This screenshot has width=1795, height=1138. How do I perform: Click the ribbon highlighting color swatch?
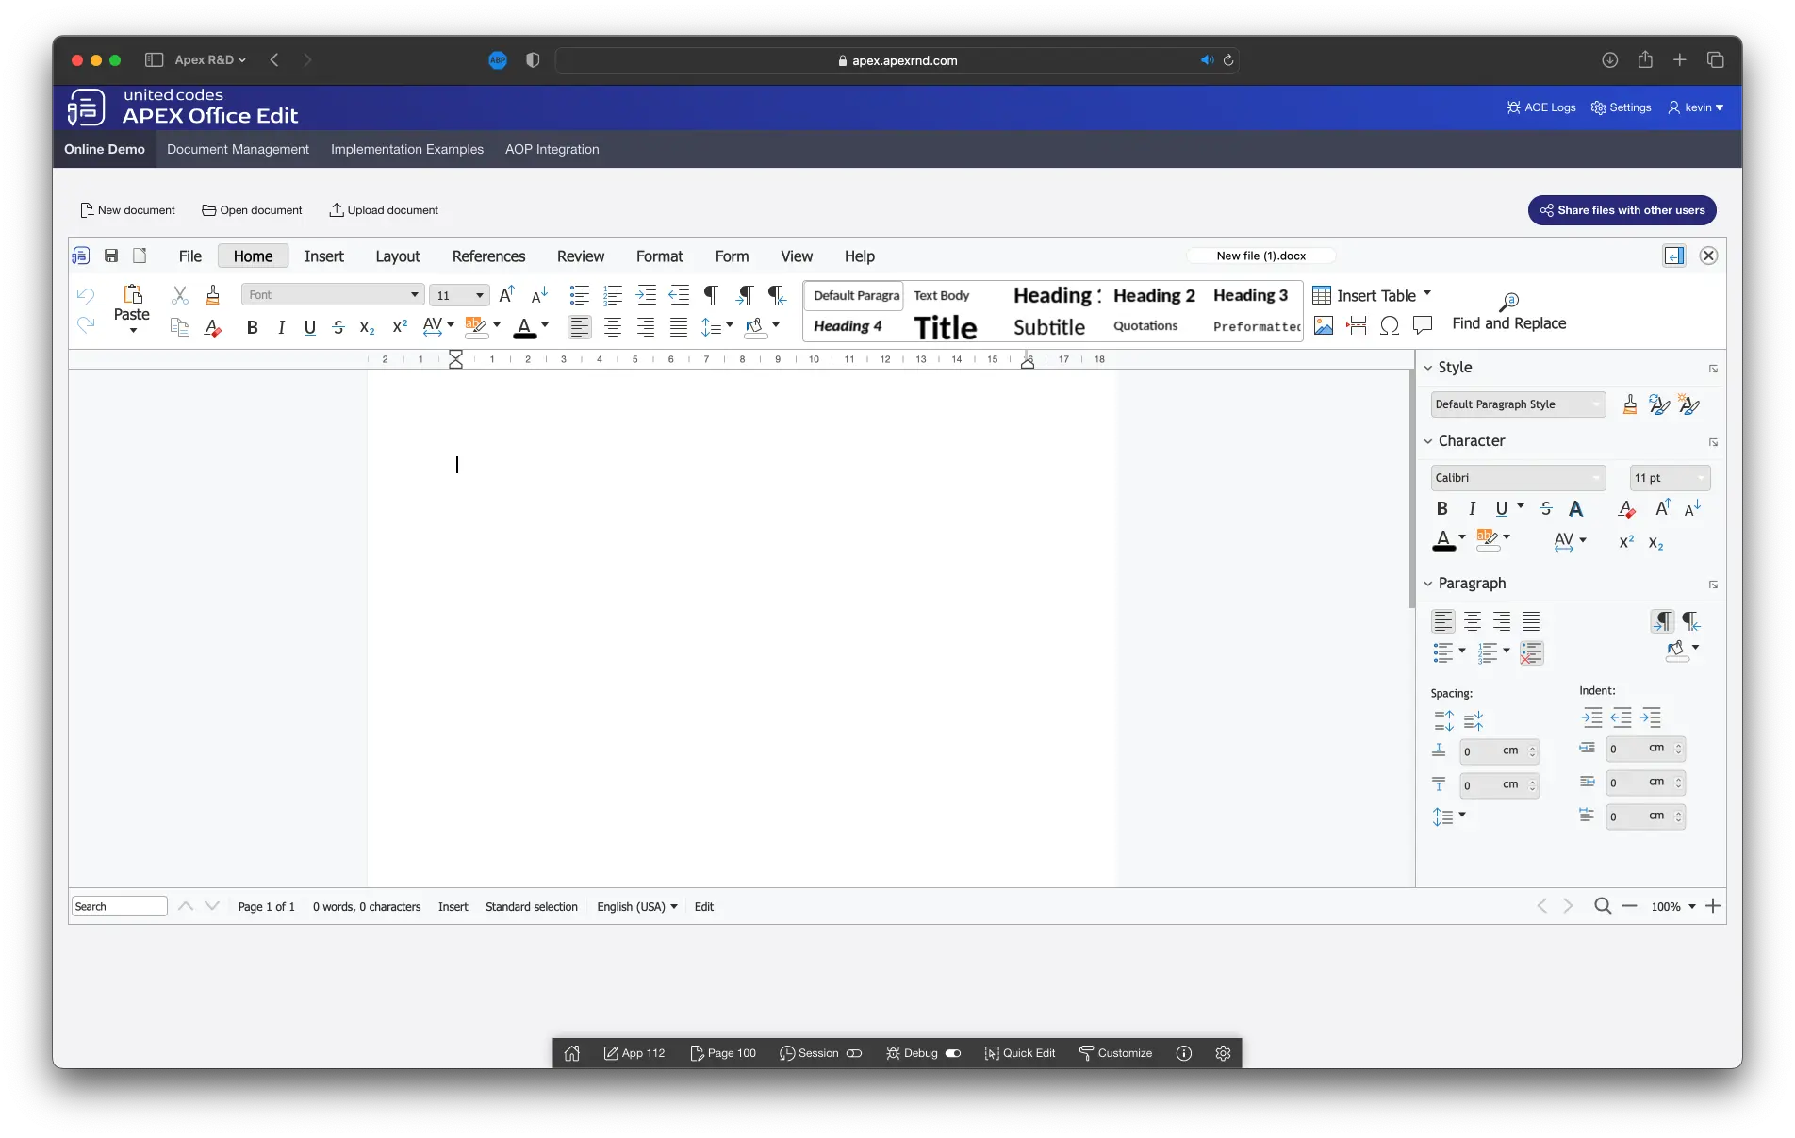(x=476, y=327)
